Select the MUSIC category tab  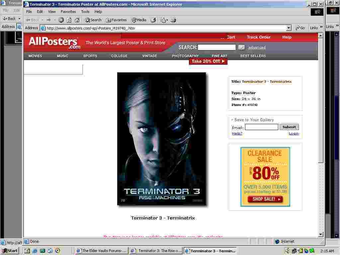tap(62, 56)
